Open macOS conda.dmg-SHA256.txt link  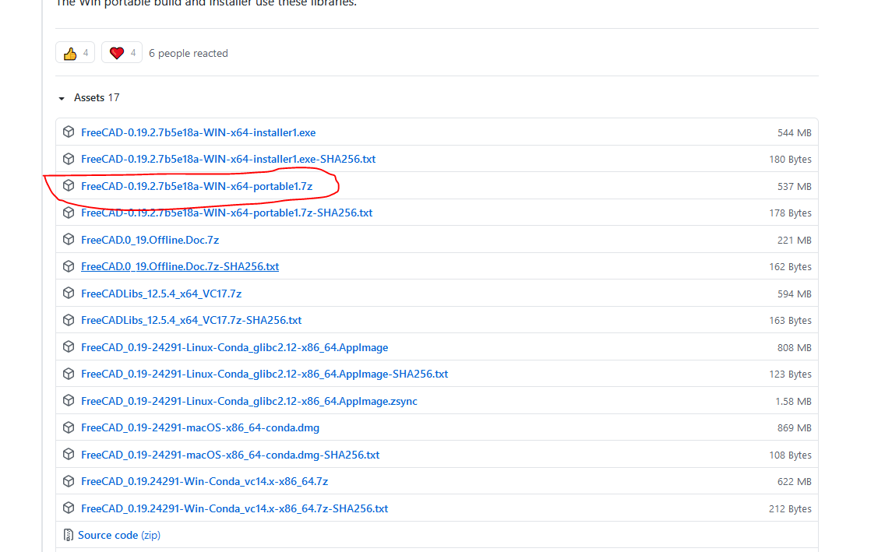pyautogui.click(x=230, y=455)
